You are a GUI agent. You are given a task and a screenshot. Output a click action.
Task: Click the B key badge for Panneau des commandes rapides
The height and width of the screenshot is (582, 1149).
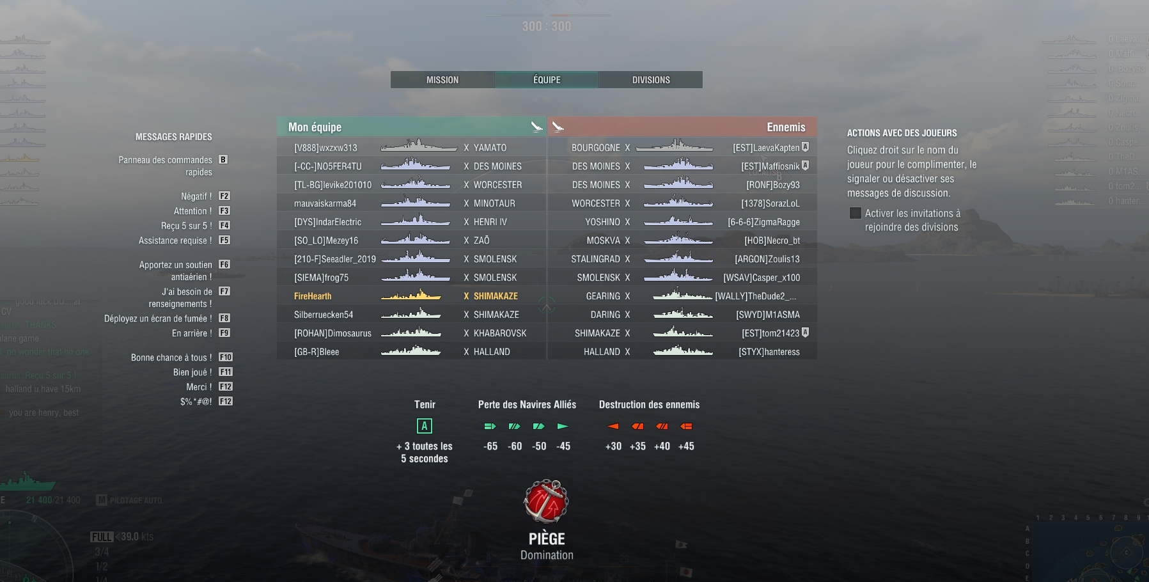click(x=223, y=159)
